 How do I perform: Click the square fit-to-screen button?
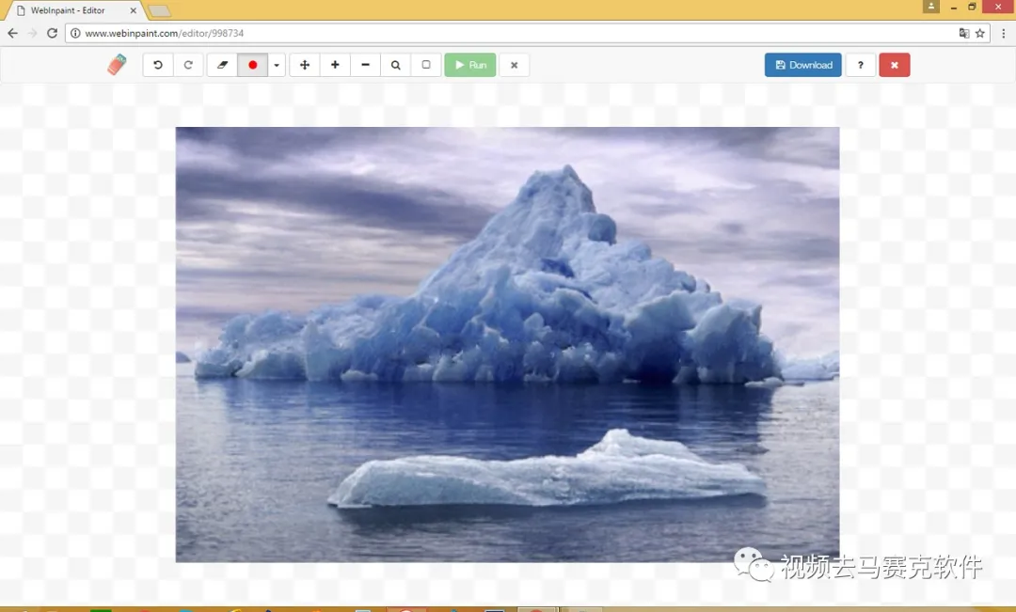point(426,65)
